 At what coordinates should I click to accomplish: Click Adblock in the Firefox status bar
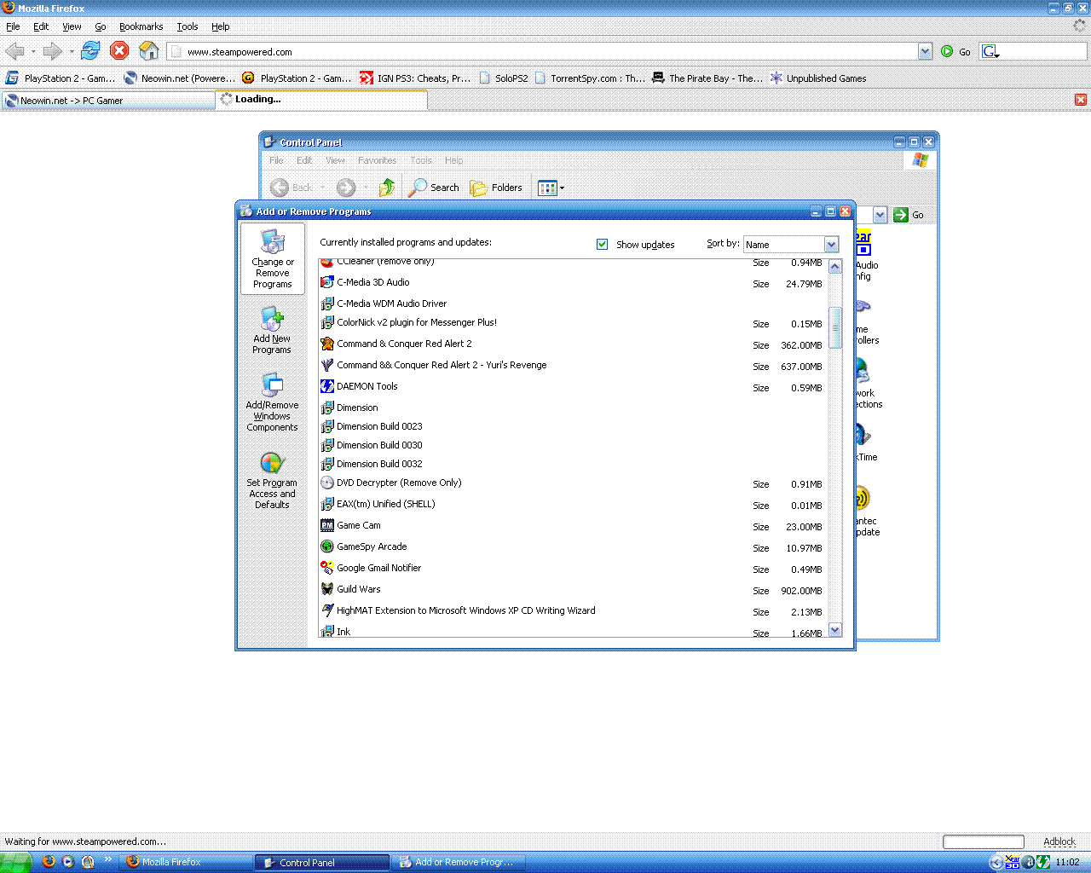coord(1059,841)
